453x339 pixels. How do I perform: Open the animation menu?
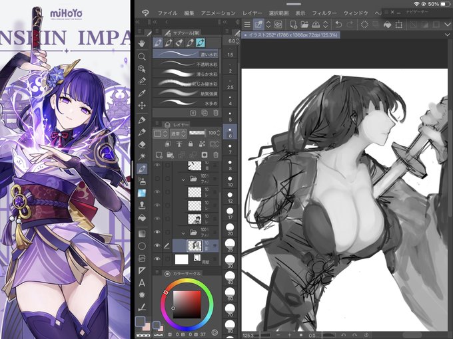coord(218,13)
